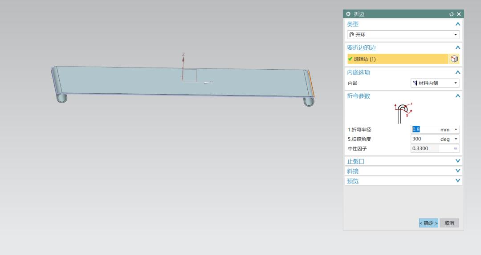Click the gear icon in 折边 dialog title

pos(348,14)
